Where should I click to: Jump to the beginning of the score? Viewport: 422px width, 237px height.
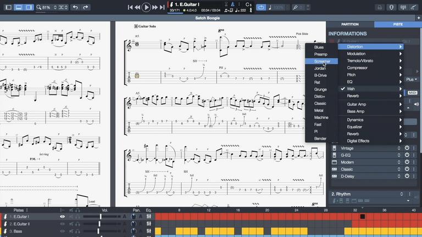click(x=130, y=7)
